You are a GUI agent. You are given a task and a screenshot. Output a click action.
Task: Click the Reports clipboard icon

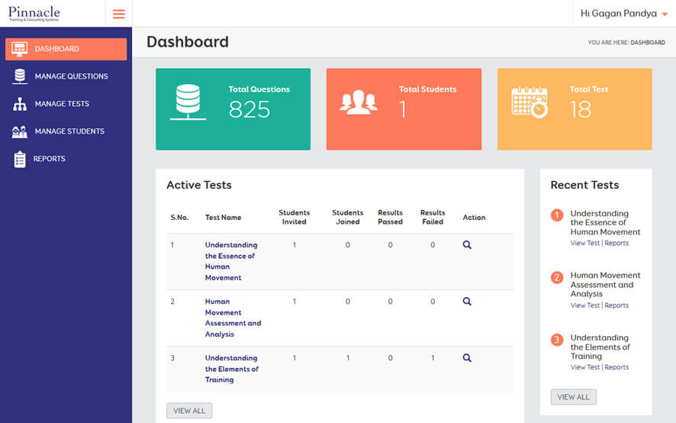(x=20, y=159)
